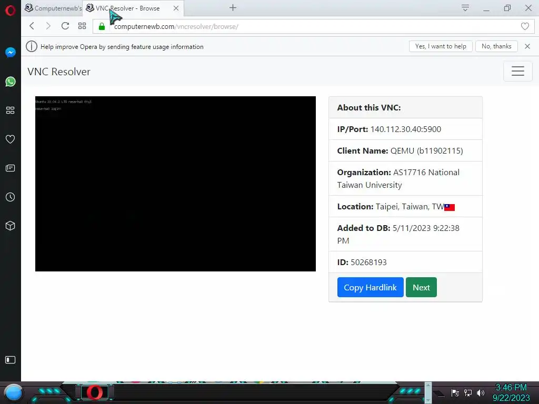539x404 pixels.
Task: Click the Action Center flag tray icon
Action: click(455, 392)
